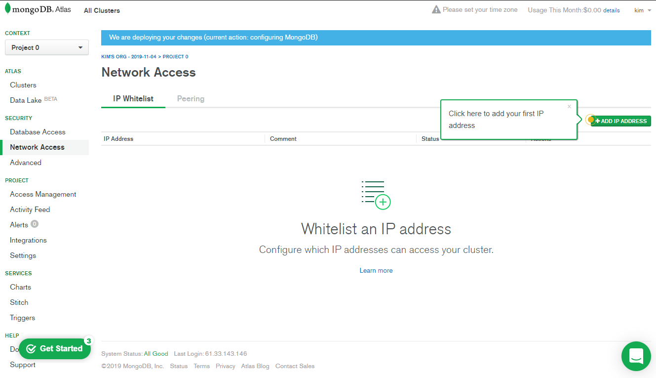Click the Alerts count badge
The height and width of the screenshot is (378, 656).
tap(35, 224)
